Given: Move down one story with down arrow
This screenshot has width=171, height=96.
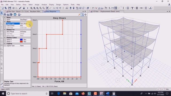Looking at the screenshot, I should pos(74,8).
